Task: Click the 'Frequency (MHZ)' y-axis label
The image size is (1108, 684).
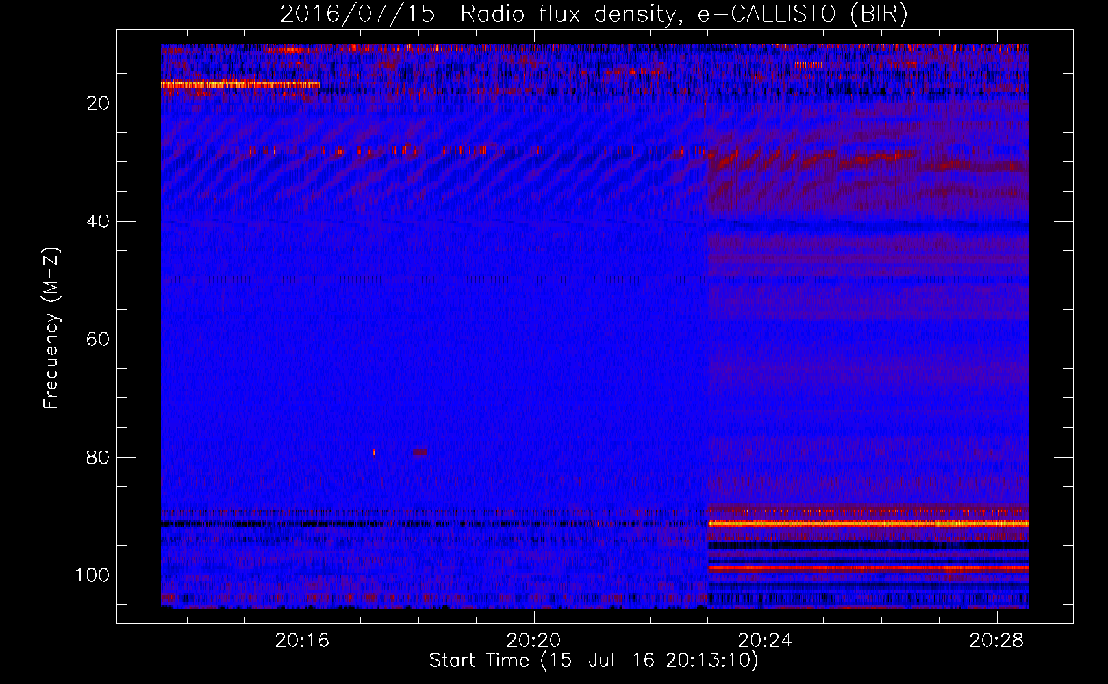Action: pyautogui.click(x=52, y=328)
